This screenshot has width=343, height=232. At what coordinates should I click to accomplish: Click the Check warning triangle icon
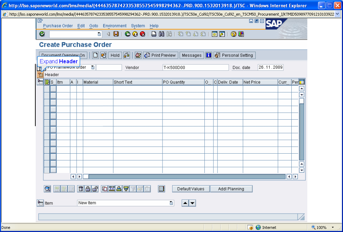coord(138,55)
